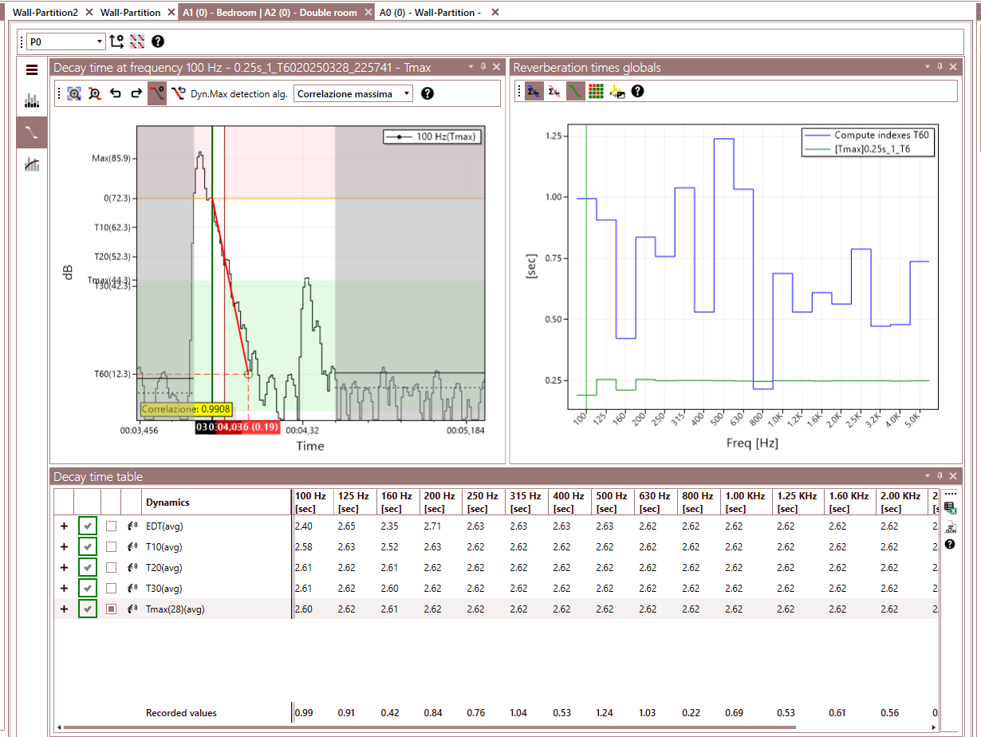Toggle the green checkmark for T10(avg)
The image size is (981, 737).
click(x=88, y=546)
